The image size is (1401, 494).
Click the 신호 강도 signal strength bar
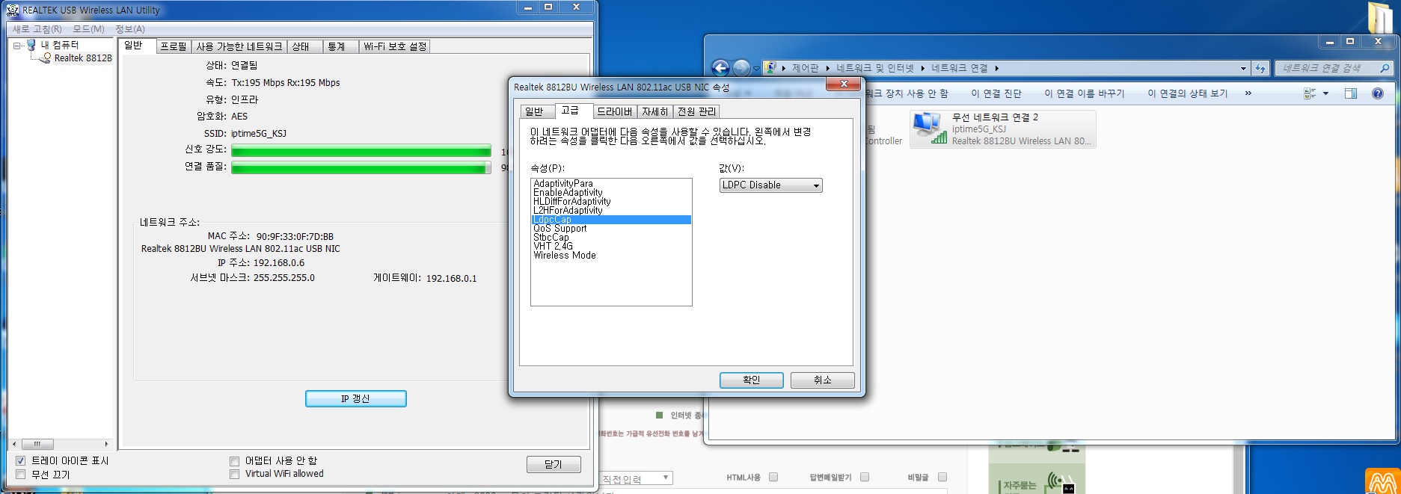(361, 151)
